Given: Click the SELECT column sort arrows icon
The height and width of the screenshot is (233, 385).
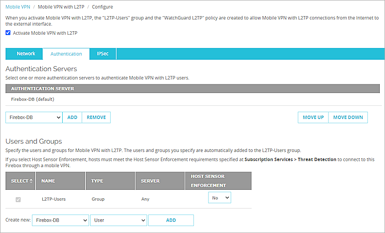Looking at the screenshot, I should (31, 181).
